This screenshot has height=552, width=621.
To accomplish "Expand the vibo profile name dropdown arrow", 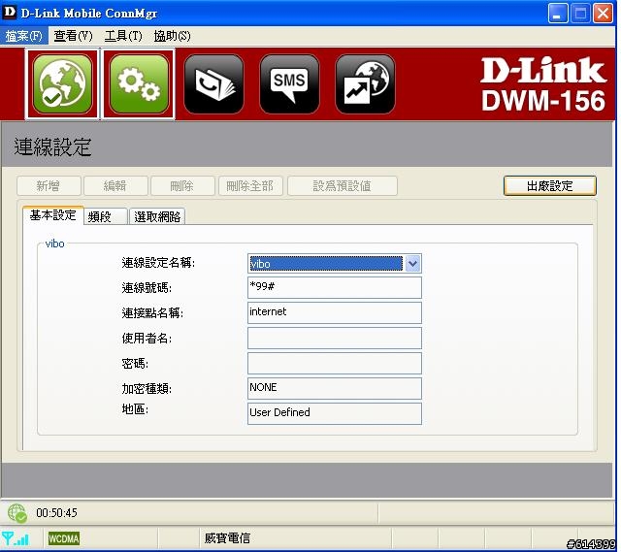I will 412,264.
